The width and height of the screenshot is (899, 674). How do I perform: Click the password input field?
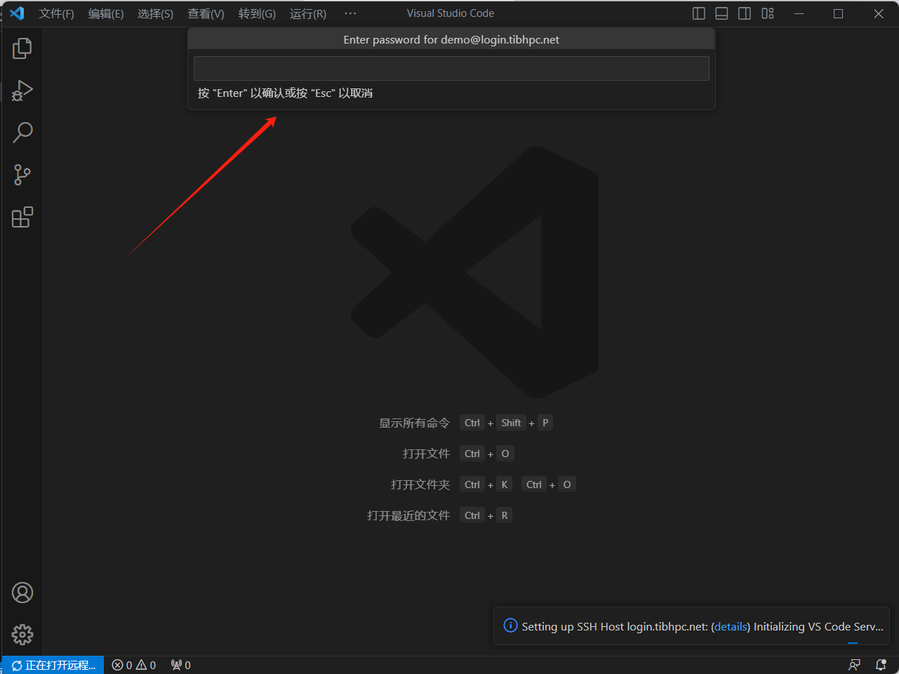pos(451,68)
